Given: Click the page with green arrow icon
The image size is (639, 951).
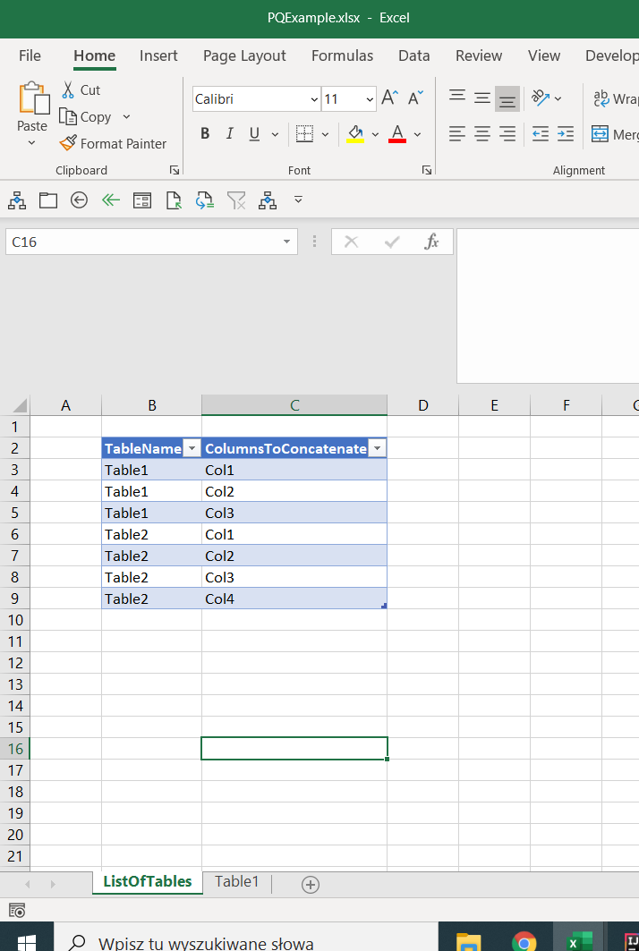Looking at the screenshot, I should (174, 200).
